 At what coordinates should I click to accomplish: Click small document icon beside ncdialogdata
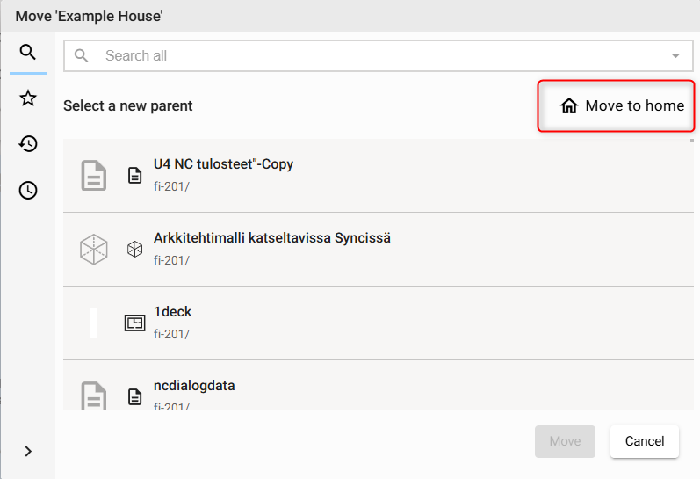134,397
